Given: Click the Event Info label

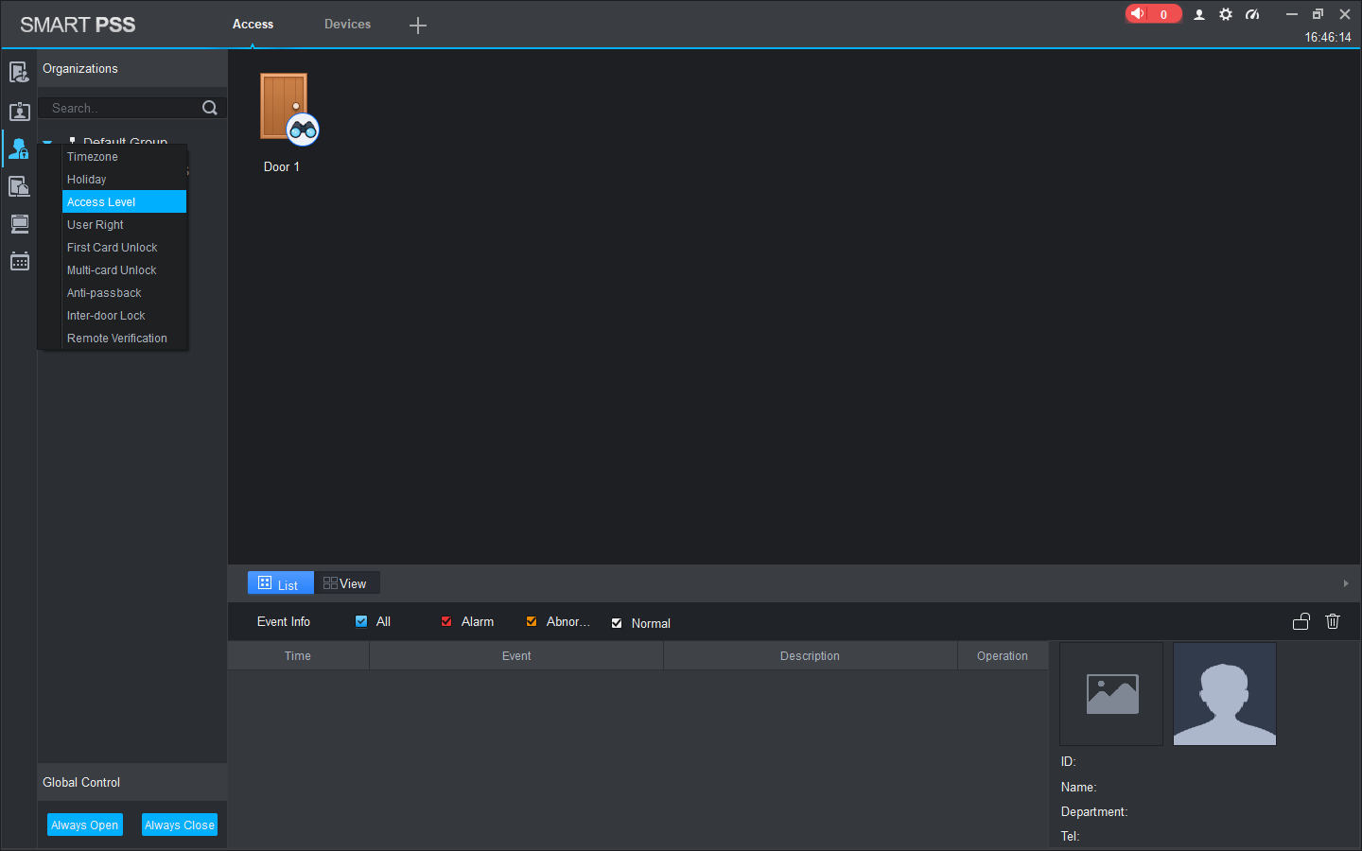Looking at the screenshot, I should (x=284, y=622).
